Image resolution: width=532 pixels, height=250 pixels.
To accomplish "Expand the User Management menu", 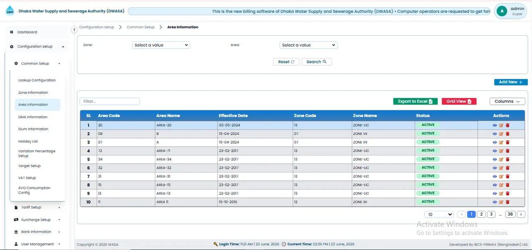I will click(x=37, y=244).
